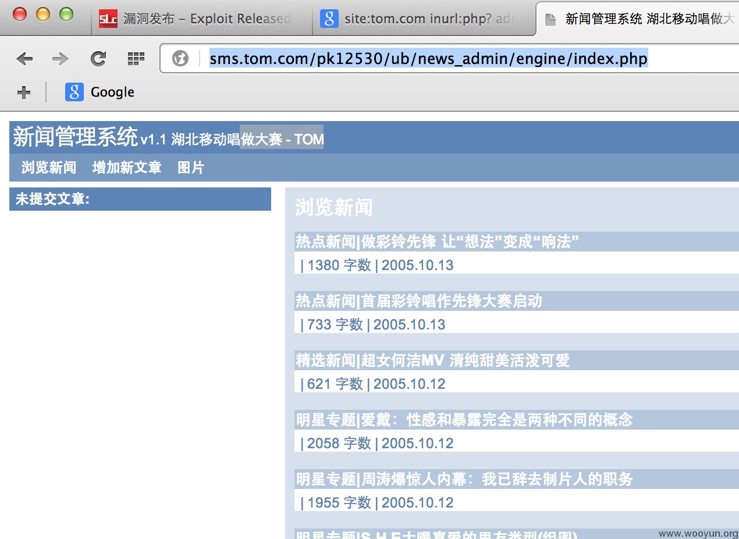Open article 爱戴：性感和暴露完全是两种不同的概念
This screenshot has width=739, height=539.
(x=464, y=420)
